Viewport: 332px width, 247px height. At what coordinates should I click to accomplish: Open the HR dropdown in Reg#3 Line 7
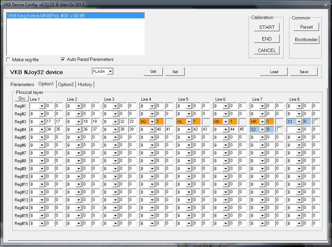262,121
